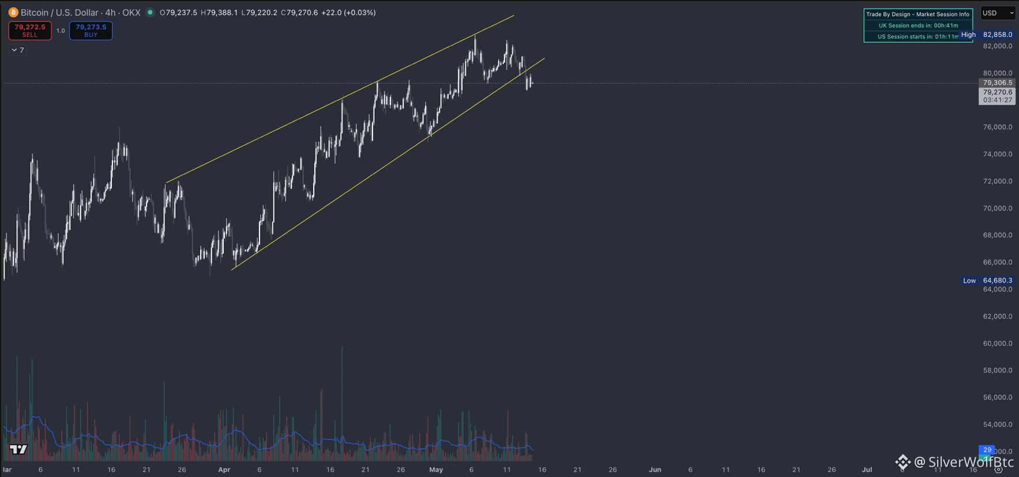1019x477 pixels.
Task: Click the 70,000.0 price axis label
Action: click(998, 209)
